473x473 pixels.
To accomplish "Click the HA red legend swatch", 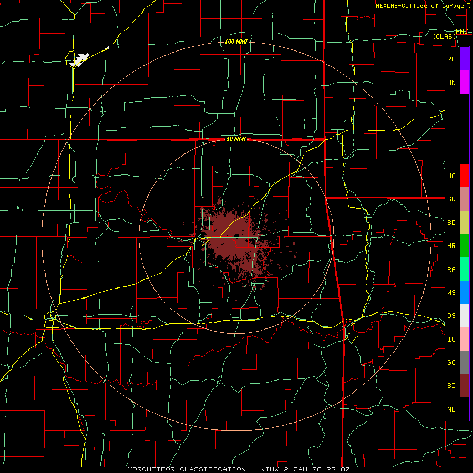I will coord(464,176).
